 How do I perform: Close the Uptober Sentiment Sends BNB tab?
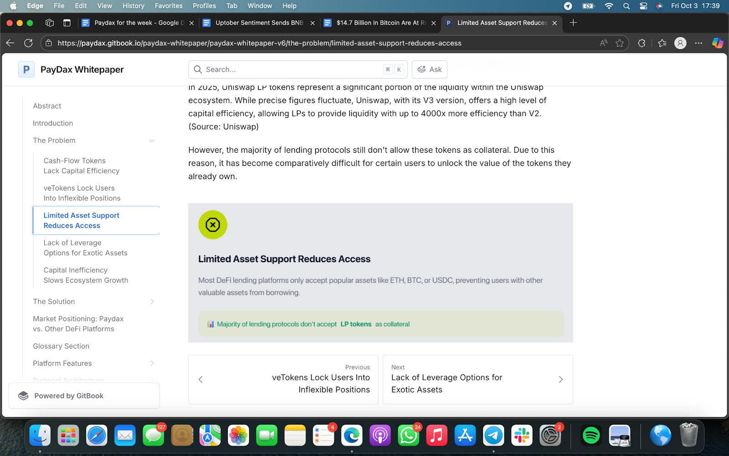[313, 23]
